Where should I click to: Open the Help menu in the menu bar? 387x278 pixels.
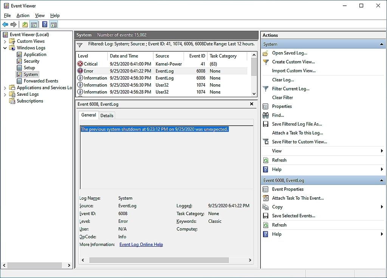pos(55,16)
